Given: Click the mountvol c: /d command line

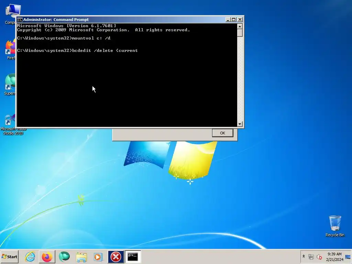Looking at the screenshot, I should (x=64, y=38).
